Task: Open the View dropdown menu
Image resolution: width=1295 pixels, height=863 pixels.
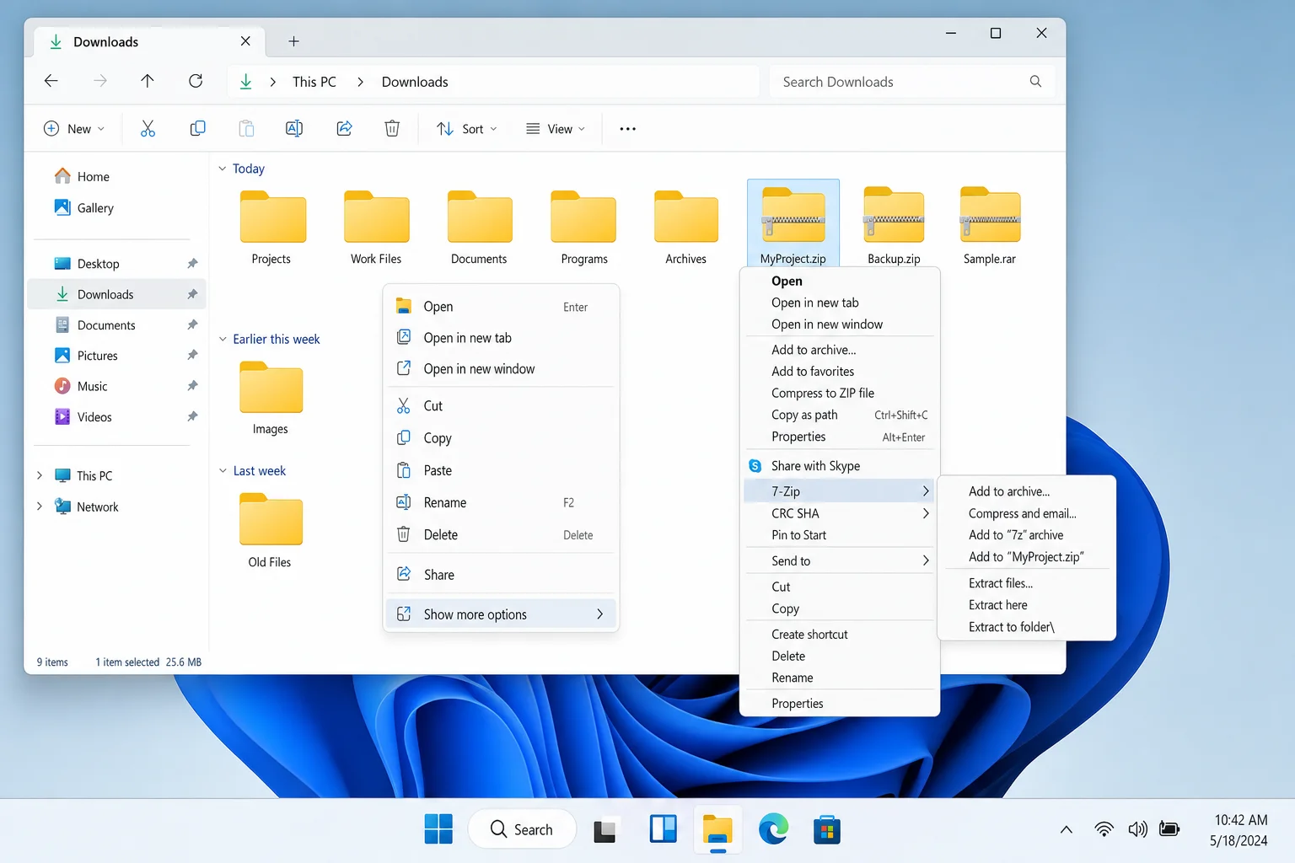Action: (x=556, y=129)
